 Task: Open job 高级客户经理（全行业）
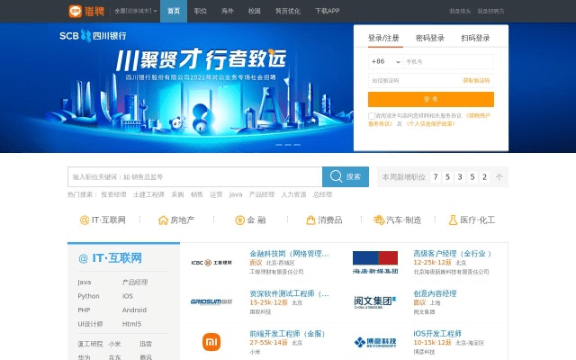click(452, 254)
